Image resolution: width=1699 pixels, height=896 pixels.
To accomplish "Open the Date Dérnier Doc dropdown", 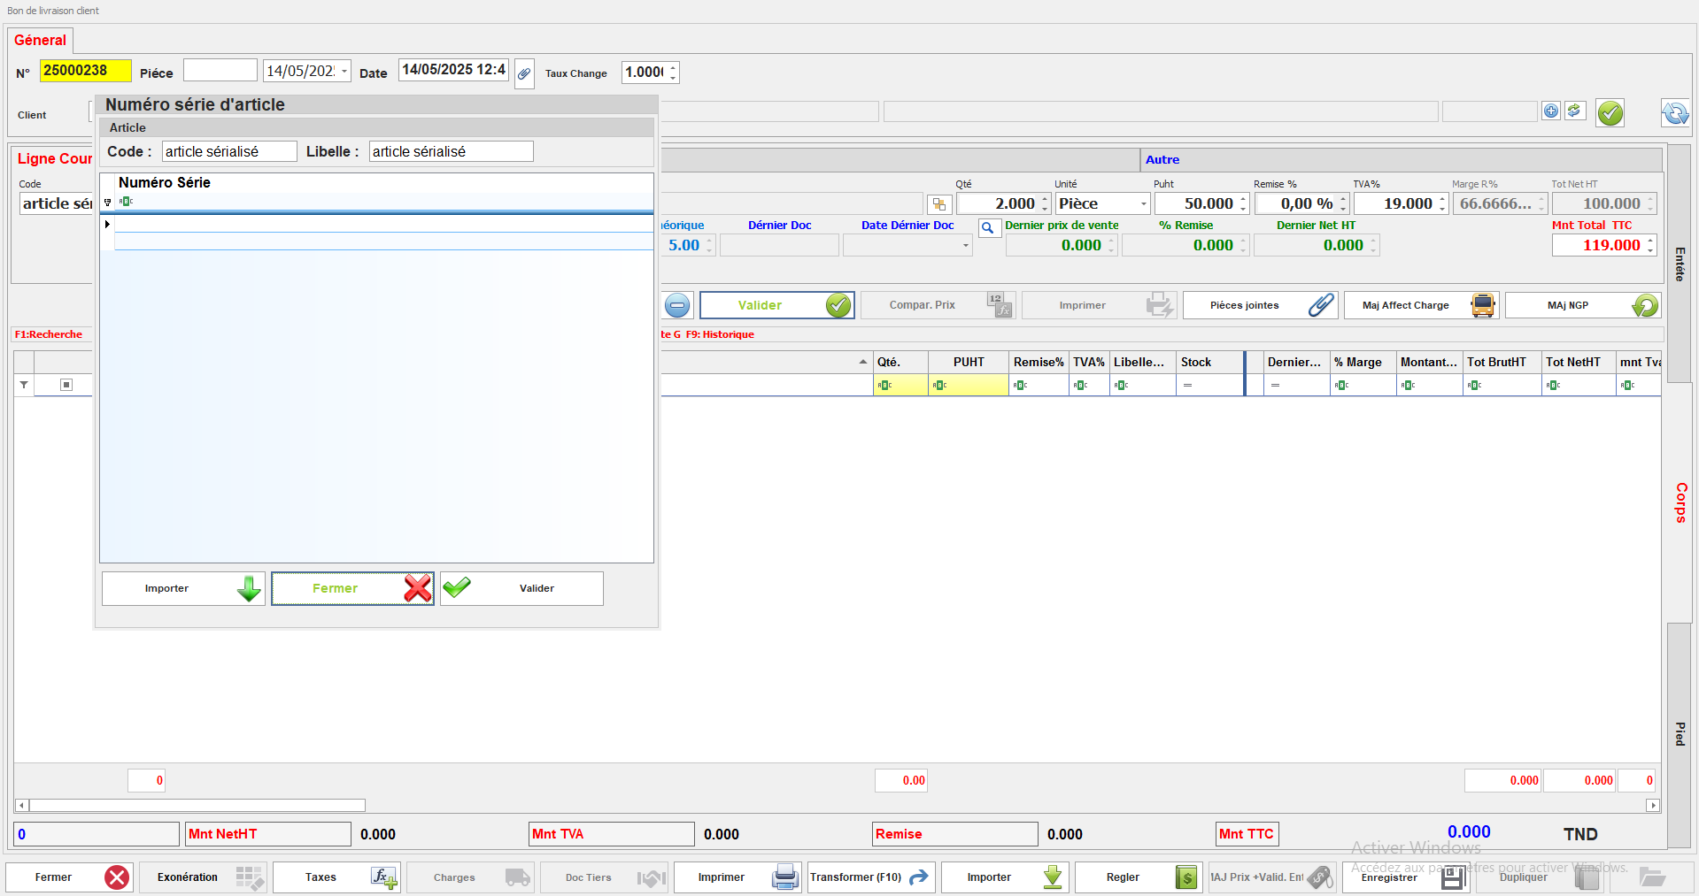I will pyautogui.click(x=965, y=246).
